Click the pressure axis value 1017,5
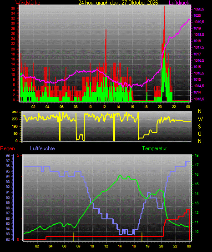Screen dimensions: 212x252 coord(199,47)
